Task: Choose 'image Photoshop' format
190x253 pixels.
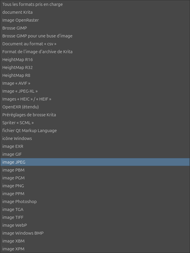Action: (95, 202)
